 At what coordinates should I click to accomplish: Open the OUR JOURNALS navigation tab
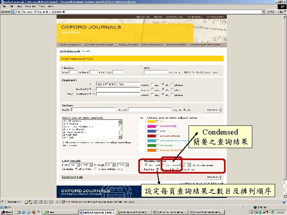click(71, 45)
